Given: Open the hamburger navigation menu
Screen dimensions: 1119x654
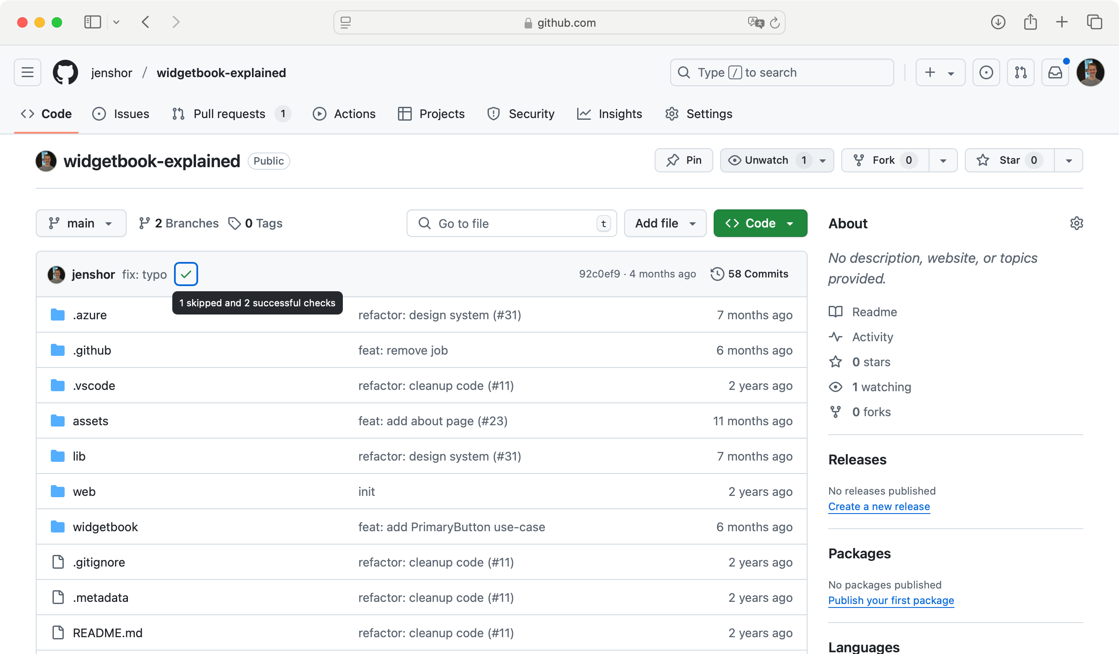Looking at the screenshot, I should point(28,72).
